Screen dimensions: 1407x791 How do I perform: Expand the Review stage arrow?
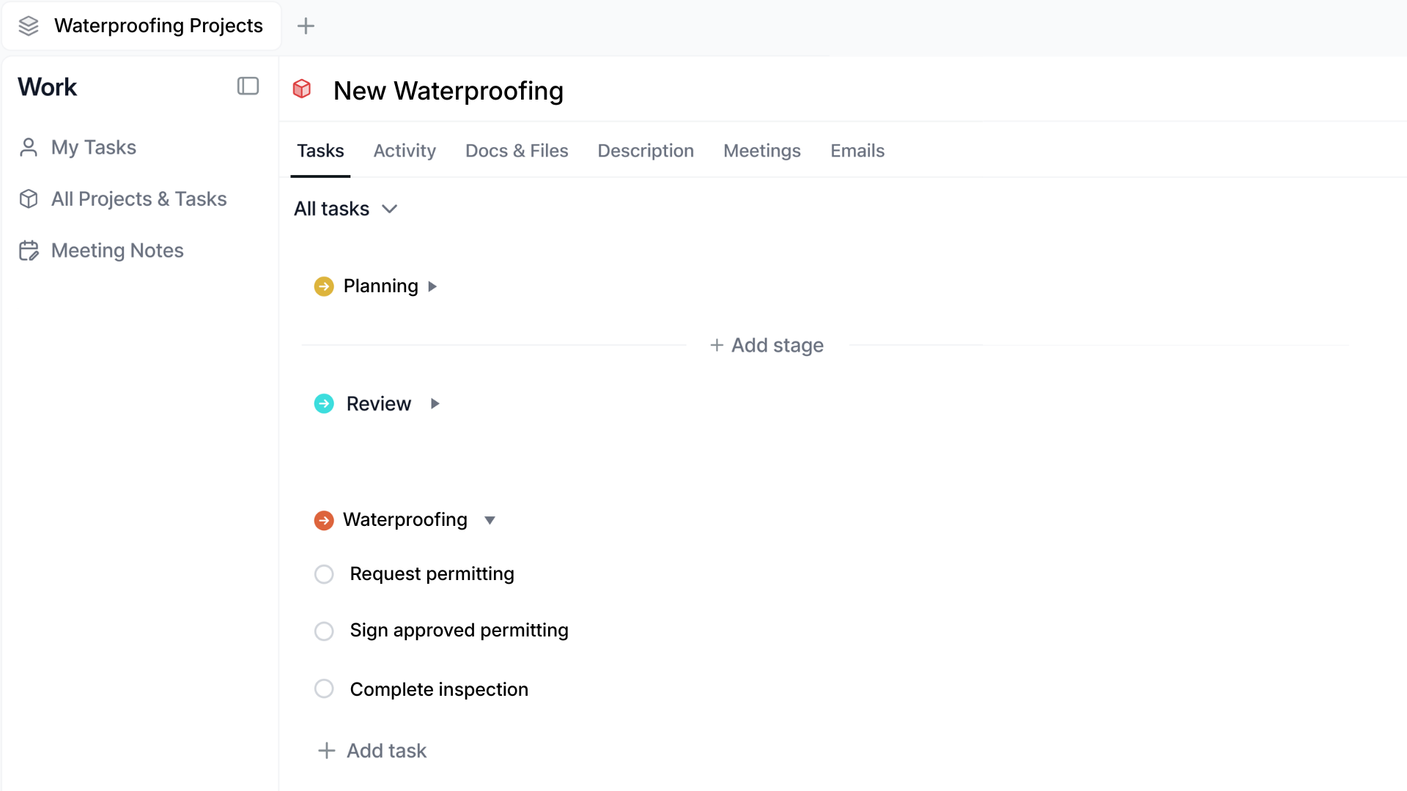coord(435,404)
